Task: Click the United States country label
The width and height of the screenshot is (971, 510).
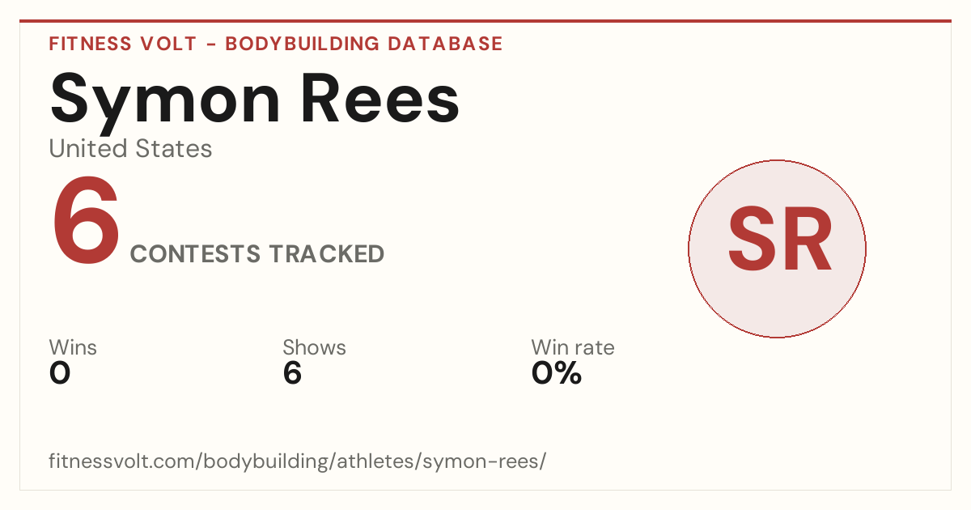Action: click(x=130, y=149)
